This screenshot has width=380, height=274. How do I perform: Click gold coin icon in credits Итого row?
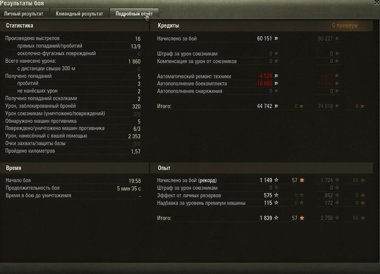[301, 106]
